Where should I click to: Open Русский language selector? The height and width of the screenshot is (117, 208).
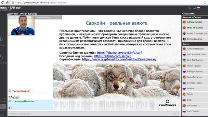(192, 8)
